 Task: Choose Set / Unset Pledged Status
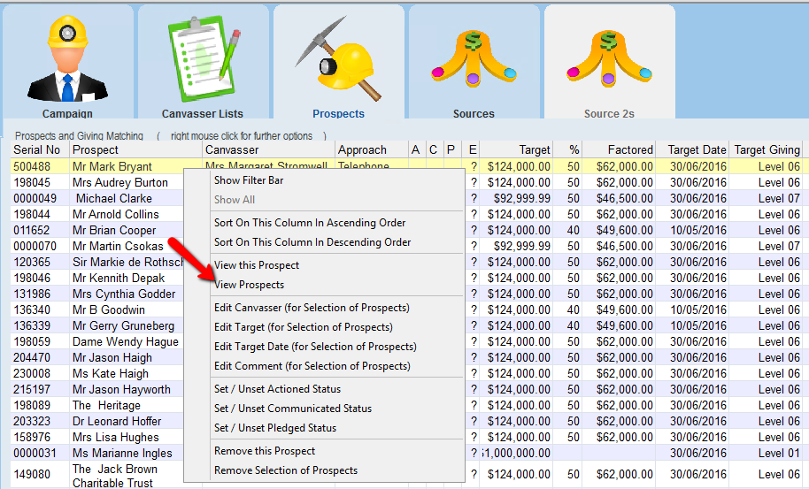[x=275, y=428]
